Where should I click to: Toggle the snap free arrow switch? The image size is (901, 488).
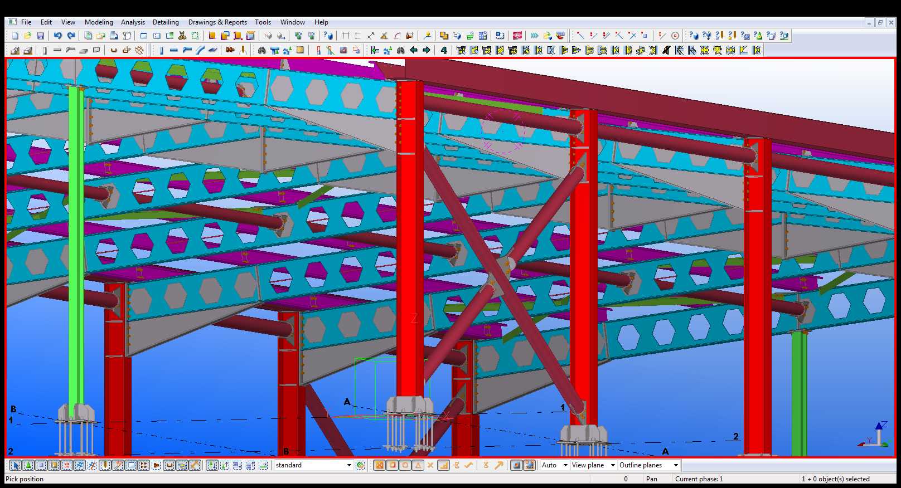click(x=499, y=465)
